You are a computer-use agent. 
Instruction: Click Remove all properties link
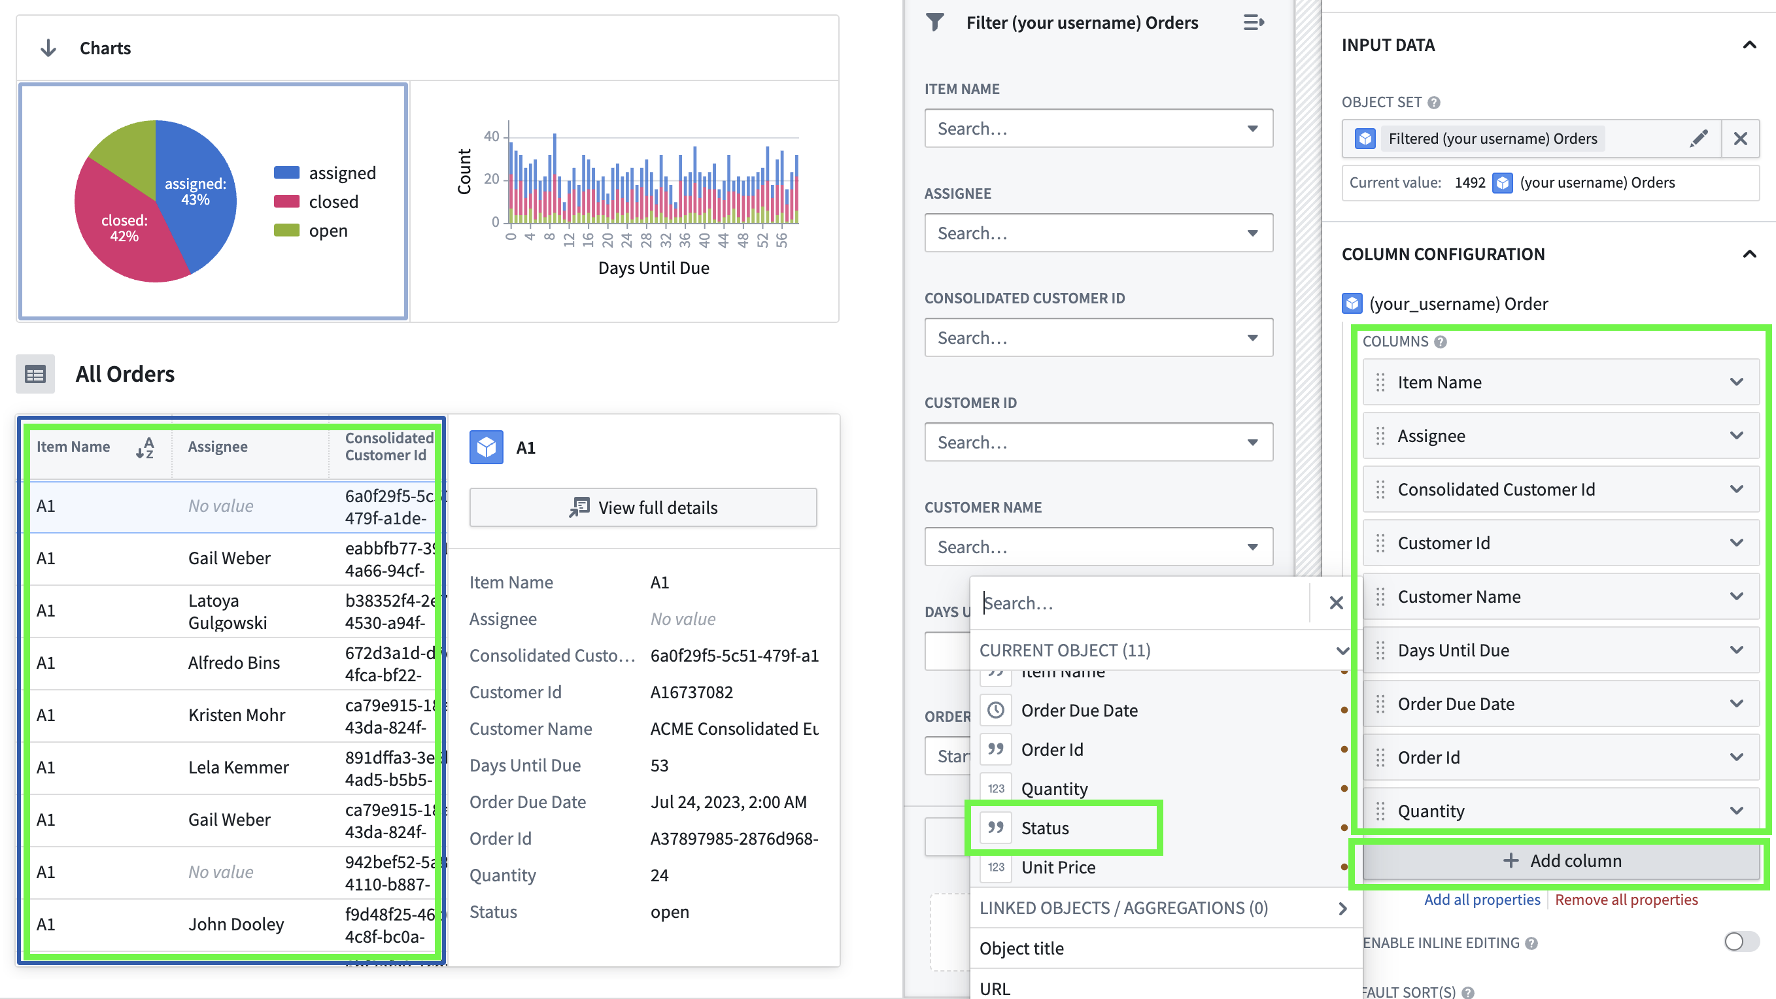click(1626, 900)
